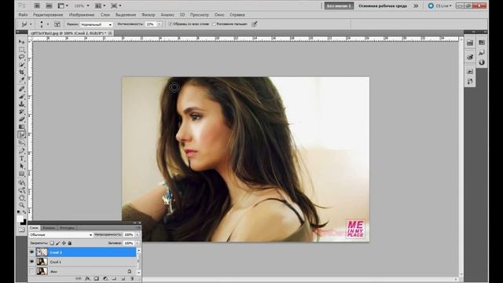Toggle tablet pressure icon in options bar
Viewport: 503px width, 283px height.
point(255,24)
